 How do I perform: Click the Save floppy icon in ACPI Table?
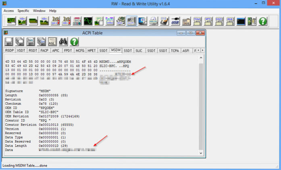pyautogui.click(x=9, y=41)
